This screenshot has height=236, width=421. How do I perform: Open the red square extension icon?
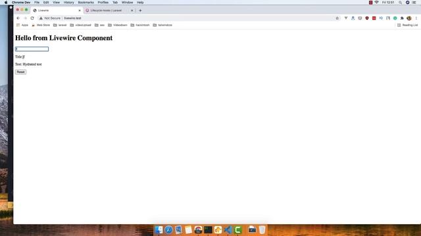pos(374,18)
